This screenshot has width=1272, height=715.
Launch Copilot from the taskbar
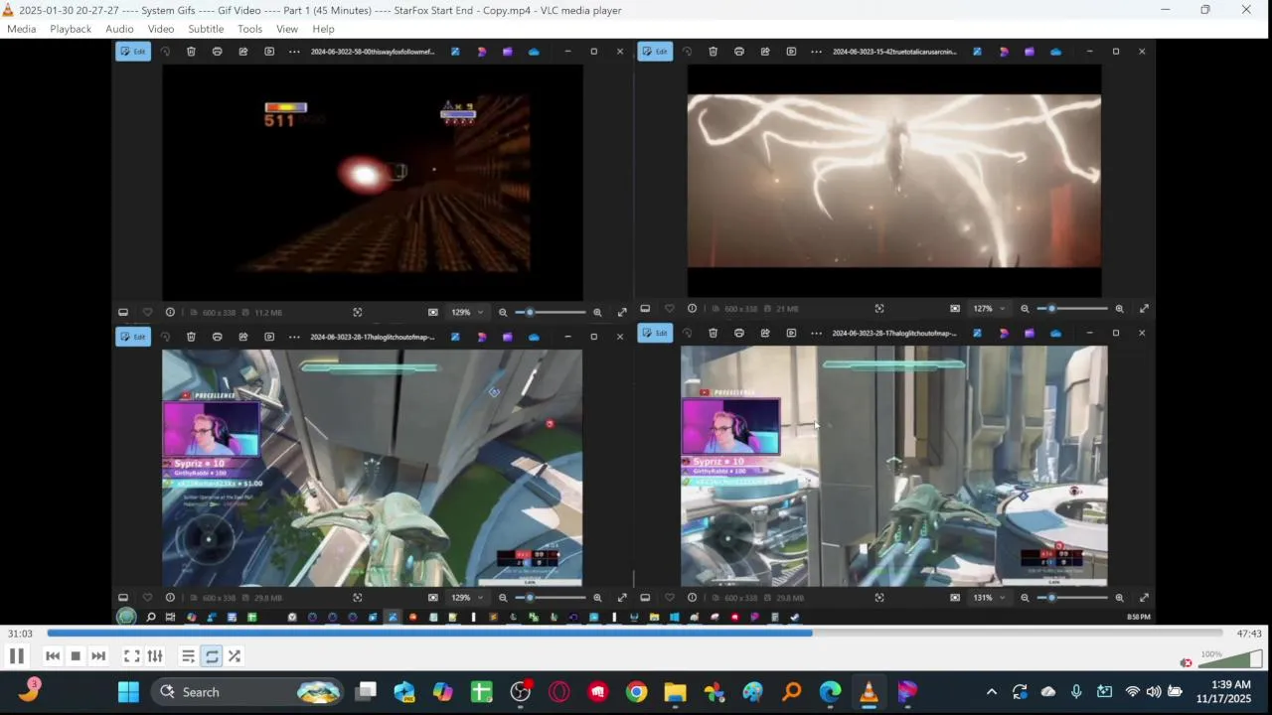(443, 692)
